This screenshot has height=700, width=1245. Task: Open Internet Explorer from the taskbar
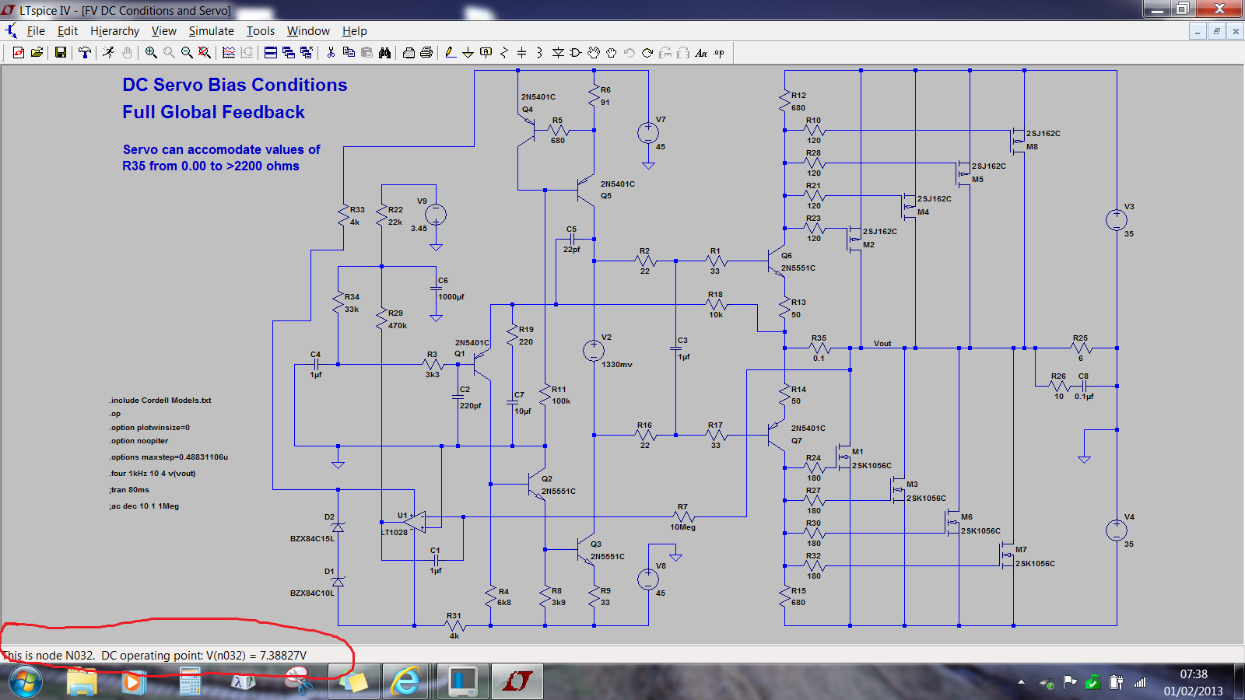point(405,682)
